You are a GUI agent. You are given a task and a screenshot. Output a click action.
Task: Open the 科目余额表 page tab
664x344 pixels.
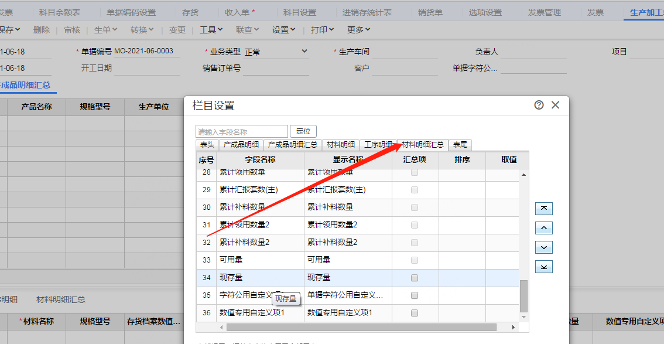coord(60,13)
